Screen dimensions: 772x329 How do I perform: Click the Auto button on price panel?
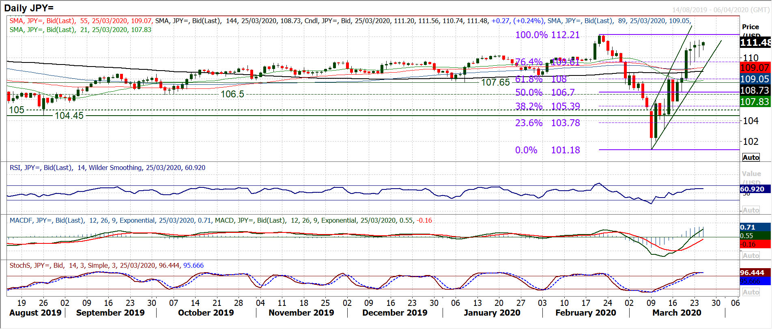751,157
